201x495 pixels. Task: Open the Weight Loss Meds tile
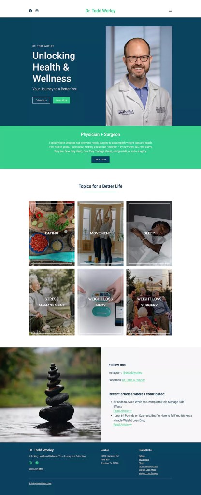[x=100, y=302]
